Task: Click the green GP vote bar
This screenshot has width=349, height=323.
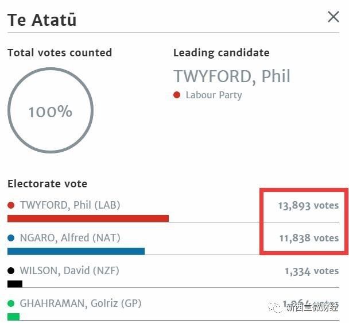Action: (14, 317)
